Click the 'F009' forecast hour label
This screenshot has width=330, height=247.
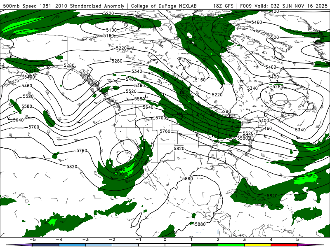click(246, 6)
